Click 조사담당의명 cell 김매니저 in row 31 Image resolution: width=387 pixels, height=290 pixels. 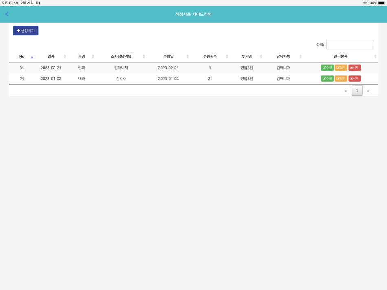(121, 68)
